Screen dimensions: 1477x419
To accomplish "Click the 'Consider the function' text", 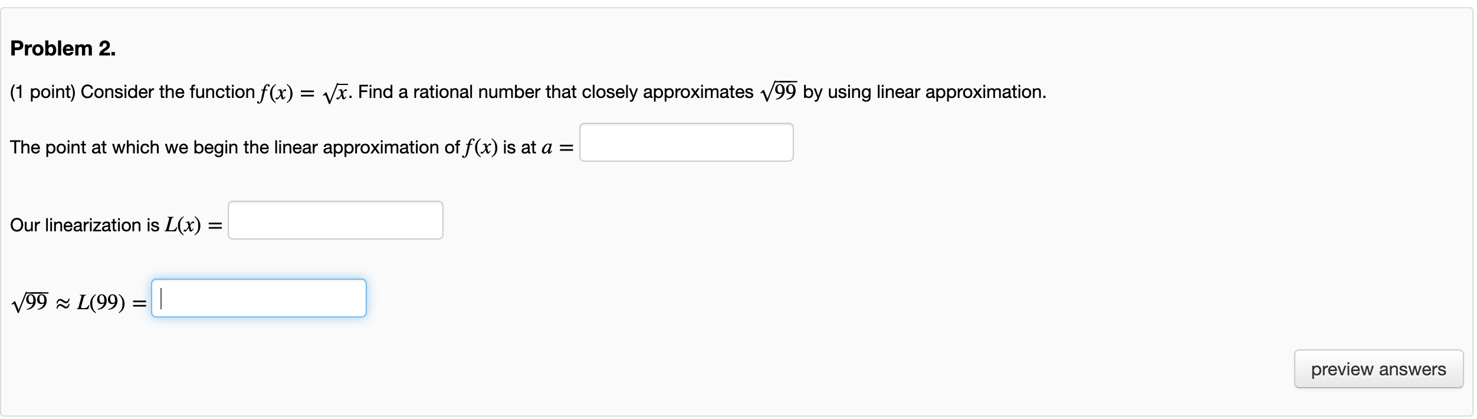I will click(168, 92).
